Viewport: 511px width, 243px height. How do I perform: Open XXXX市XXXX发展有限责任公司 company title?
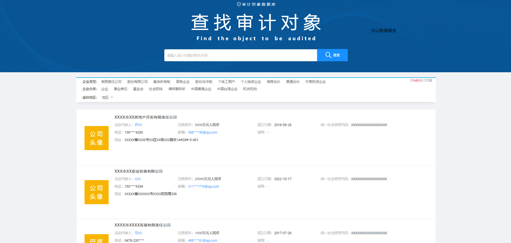tap(143, 225)
